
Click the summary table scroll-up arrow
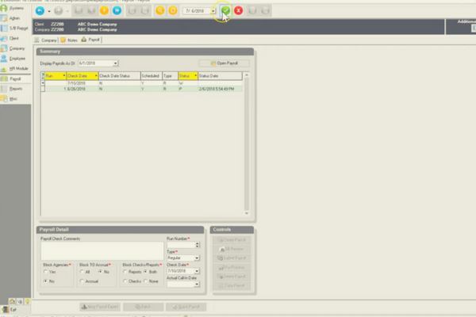247,75
